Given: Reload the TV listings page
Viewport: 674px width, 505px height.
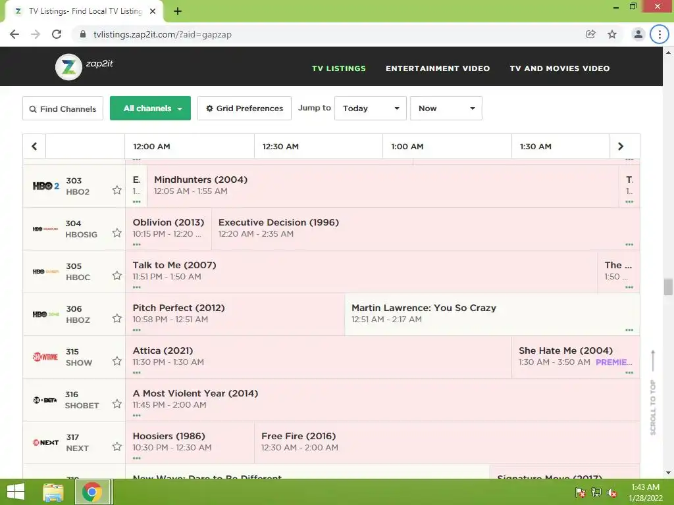Looking at the screenshot, I should [57, 34].
